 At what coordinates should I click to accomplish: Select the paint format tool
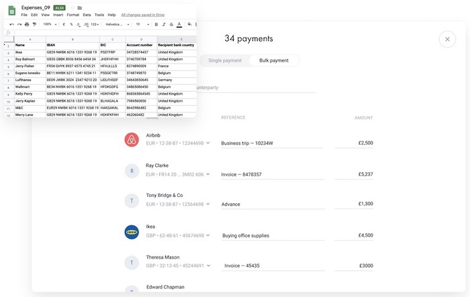click(34, 25)
